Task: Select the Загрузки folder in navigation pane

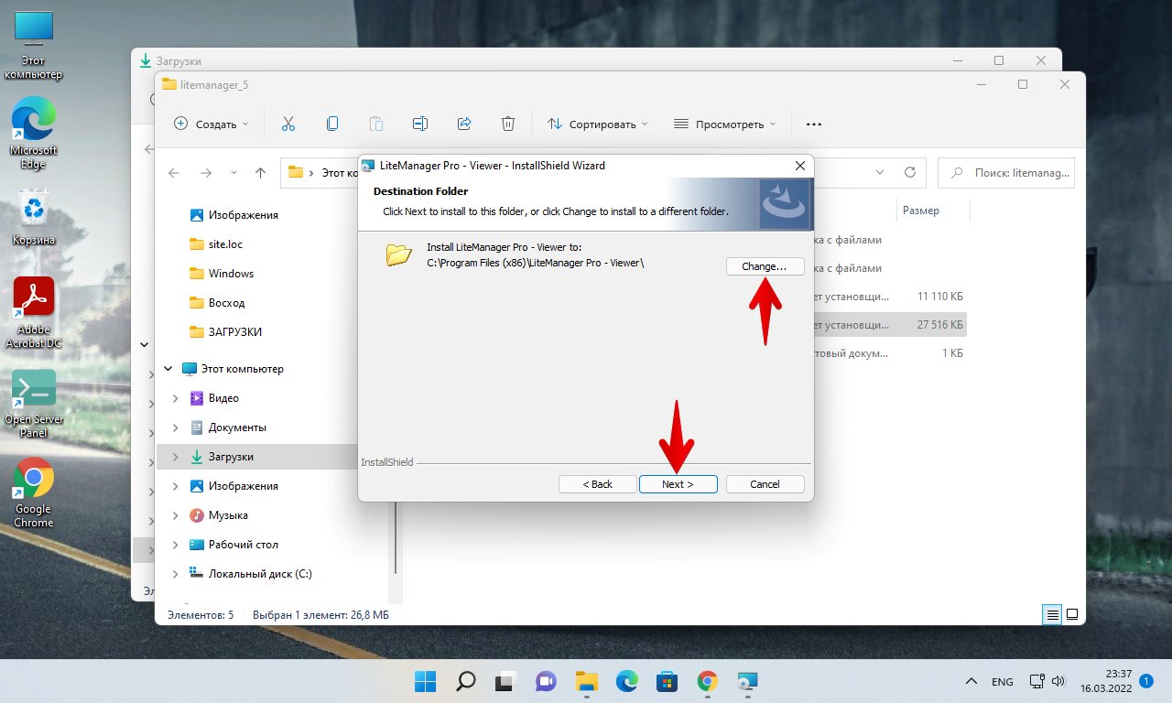Action: point(231,457)
